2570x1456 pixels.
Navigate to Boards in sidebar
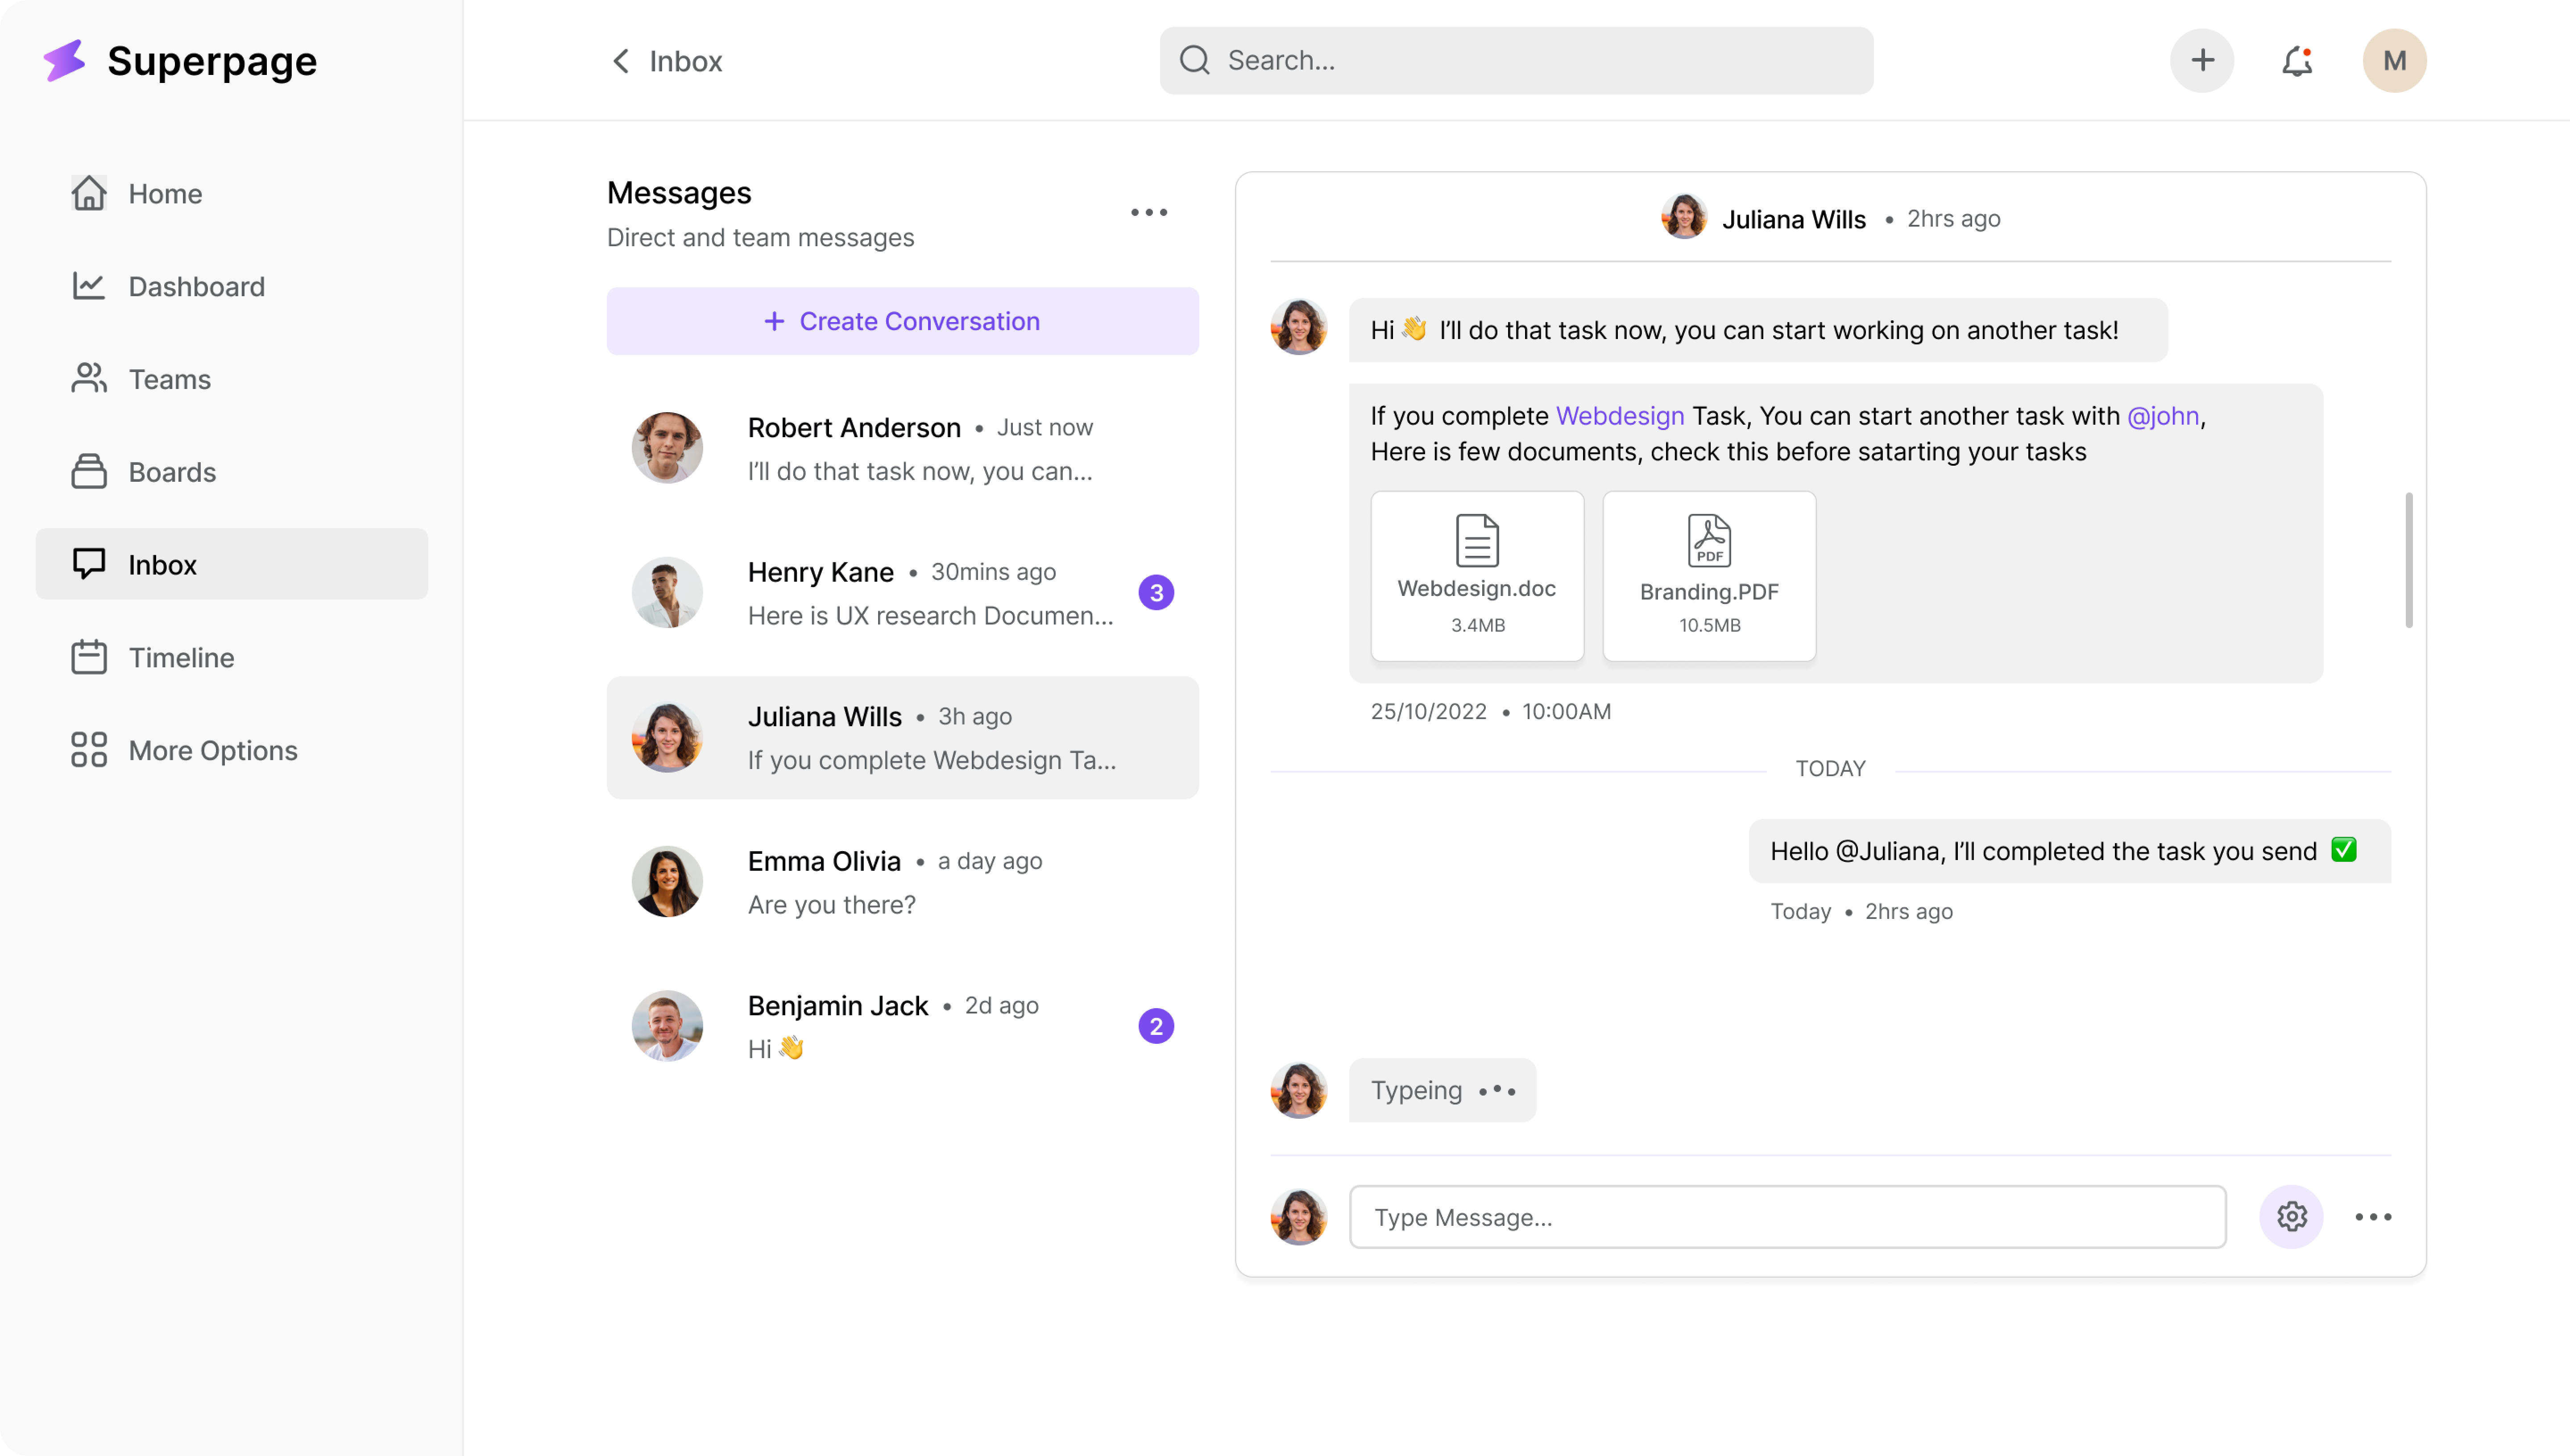coord(172,472)
